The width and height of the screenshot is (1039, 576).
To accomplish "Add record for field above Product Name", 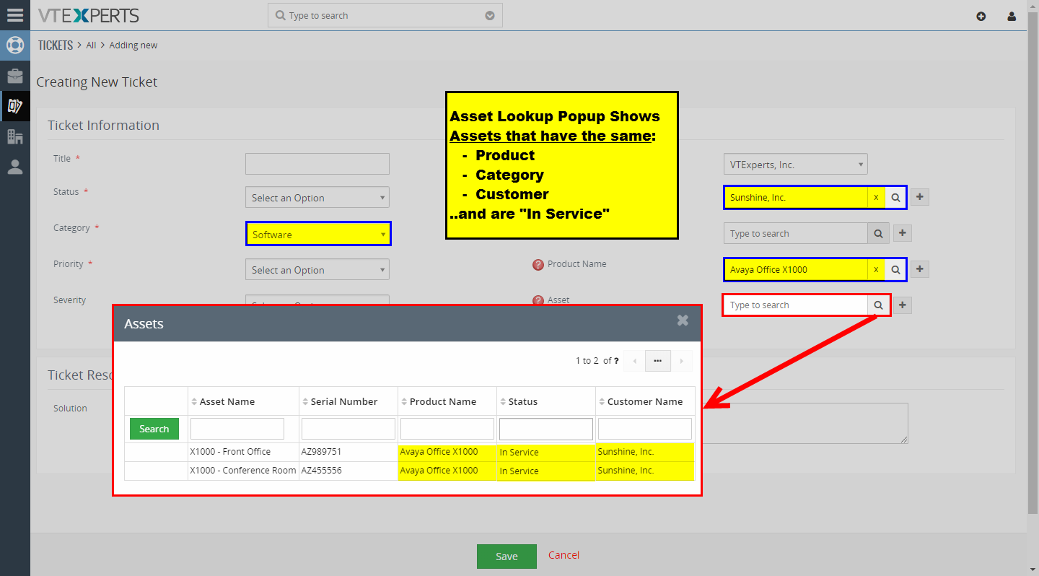I will click(903, 233).
